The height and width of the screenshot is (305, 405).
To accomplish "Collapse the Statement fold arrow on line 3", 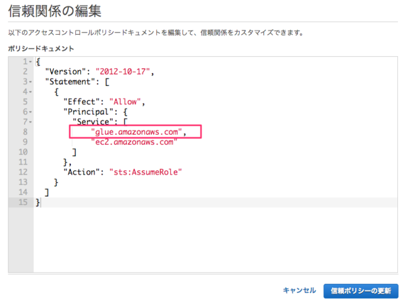I will click(x=30, y=82).
